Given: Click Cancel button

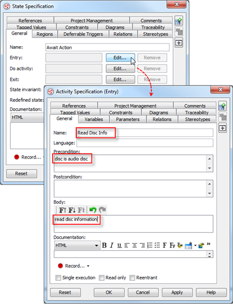Looking at the screenshot, I should click(143, 292).
